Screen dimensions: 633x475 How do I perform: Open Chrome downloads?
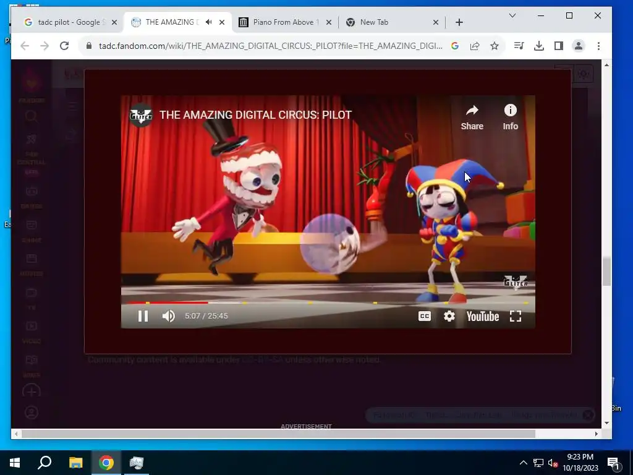click(538, 46)
